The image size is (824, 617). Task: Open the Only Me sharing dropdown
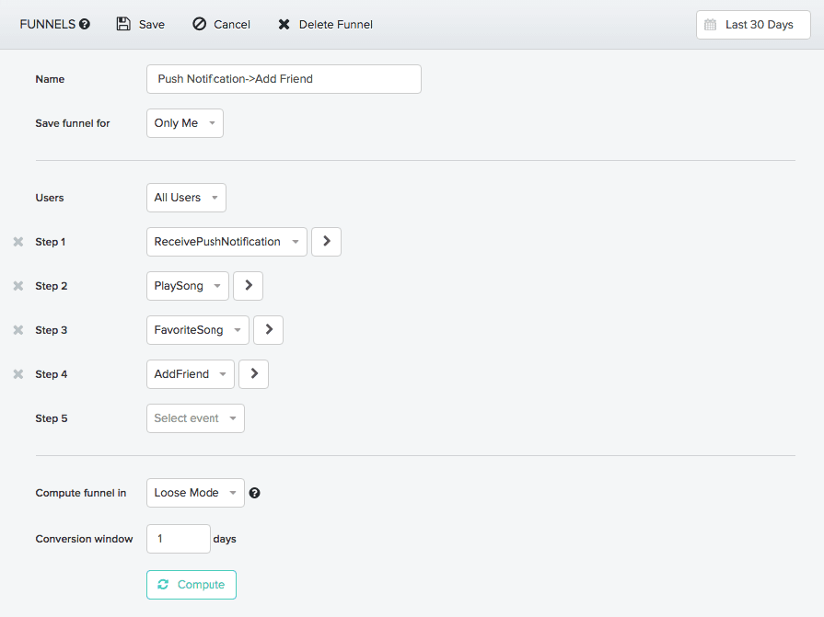184,123
